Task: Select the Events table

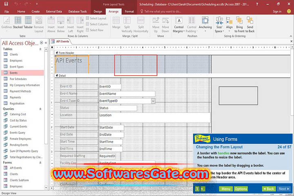Action: (22, 73)
